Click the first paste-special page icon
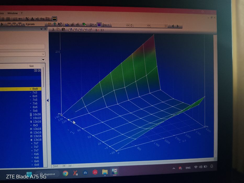244x183 pixels. (70, 30)
